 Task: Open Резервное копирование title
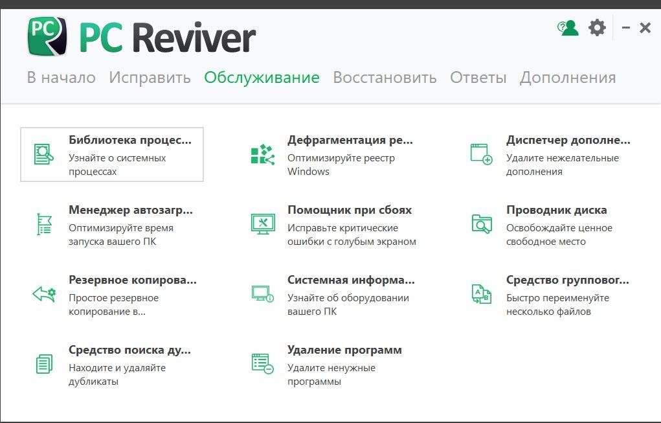point(132,280)
